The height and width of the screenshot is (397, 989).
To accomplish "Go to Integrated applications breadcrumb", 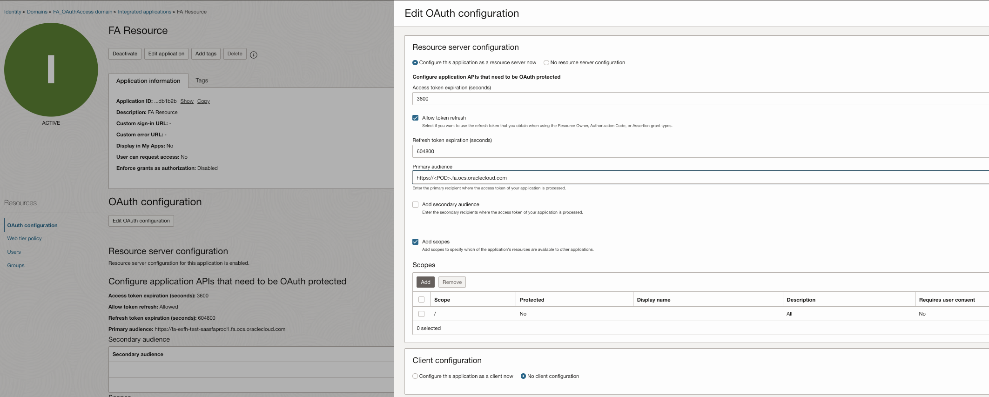I will pyautogui.click(x=144, y=12).
